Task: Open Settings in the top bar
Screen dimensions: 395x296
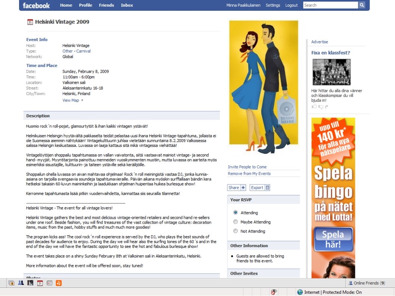Action: (273, 5)
